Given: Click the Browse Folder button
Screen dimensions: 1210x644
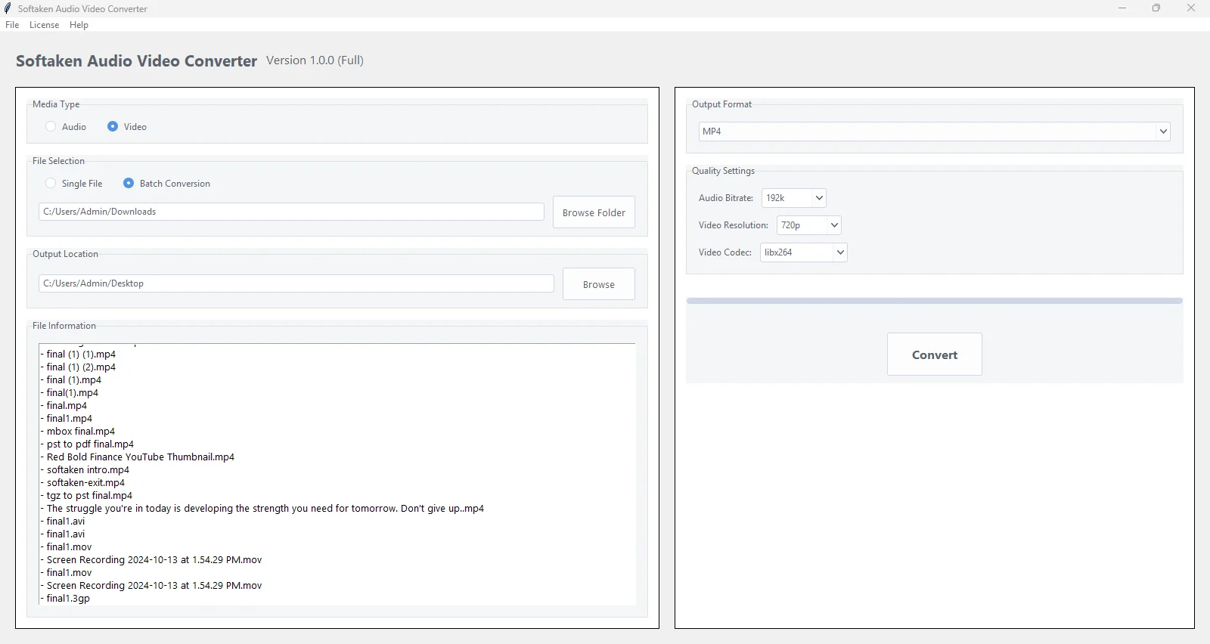Looking at the screenshot, I should [x=594, y=213].
